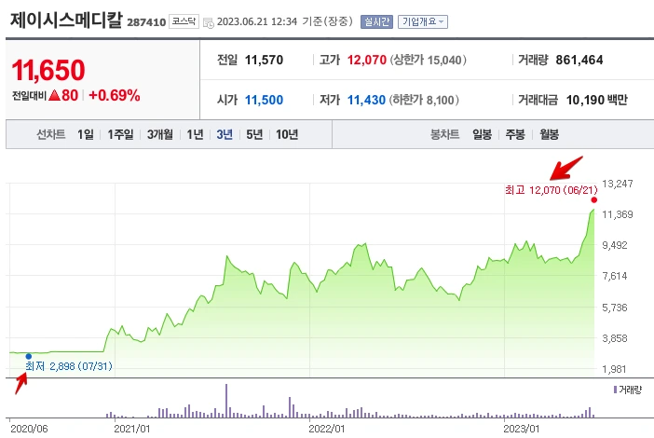This screenshot has height=438, width=654.
Task: Open the 월봉 monthly candle chart
Action: tap(549, 134)
